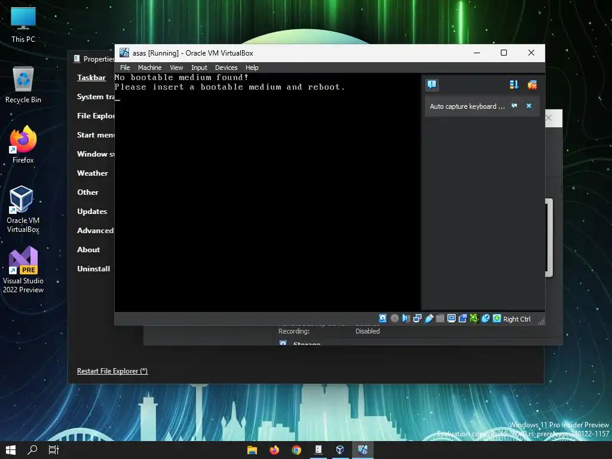Select Weather section in Properties window
The image size is (612, 459).
[x=93, y=173]
